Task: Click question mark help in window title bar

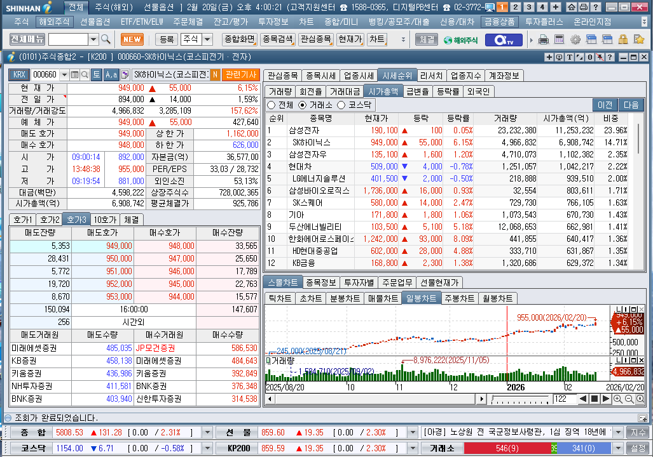Action: pyautogui.click(x=610, y=57)
